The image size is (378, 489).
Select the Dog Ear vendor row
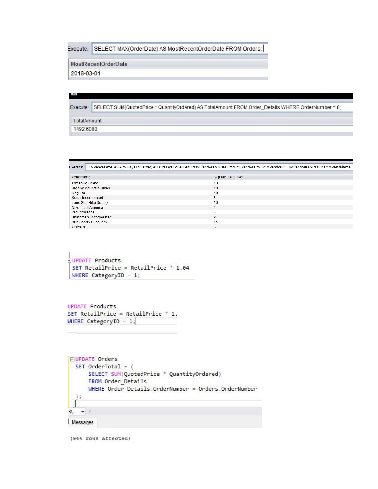pyautogui.click(x=211, y=193)
